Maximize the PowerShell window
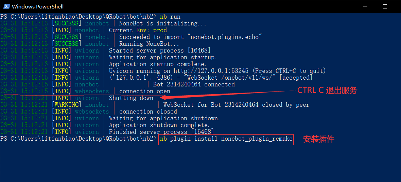 click(385, 7)
